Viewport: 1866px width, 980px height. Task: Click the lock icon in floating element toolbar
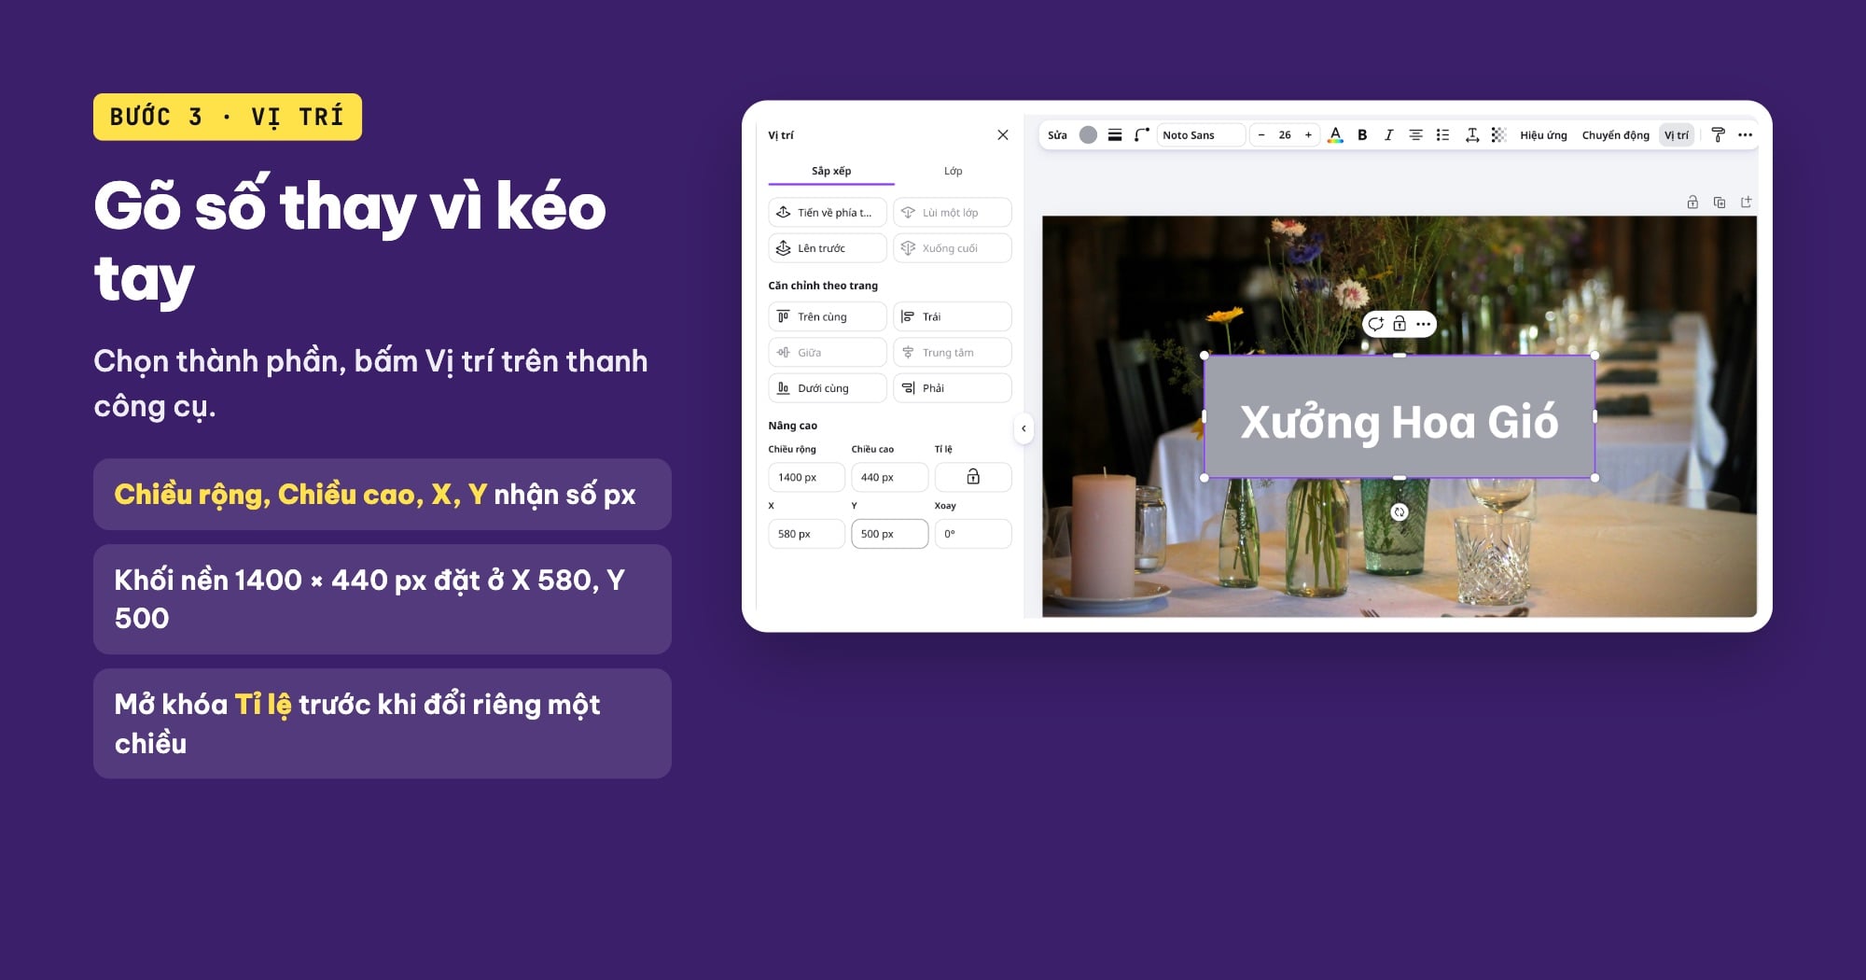[x=1399, y=324]
